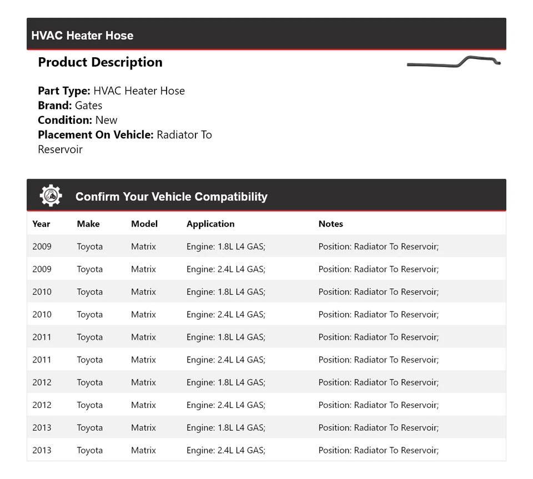Click the Notes column header
Image resolution: width=533 pixels, height=479 pixels.
pos(330,224)
